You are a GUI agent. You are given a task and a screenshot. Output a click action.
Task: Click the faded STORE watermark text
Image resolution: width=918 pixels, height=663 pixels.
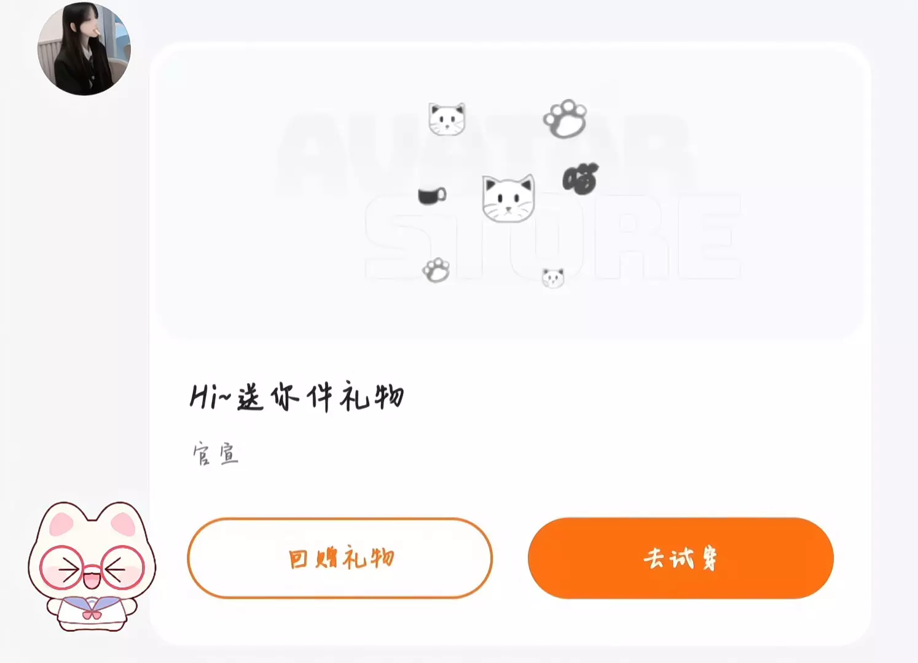[x=553, y=238]
